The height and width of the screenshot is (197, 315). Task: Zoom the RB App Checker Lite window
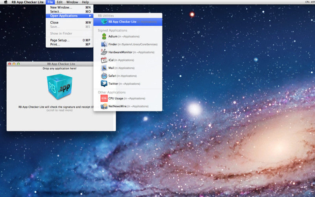pos(18,64)
